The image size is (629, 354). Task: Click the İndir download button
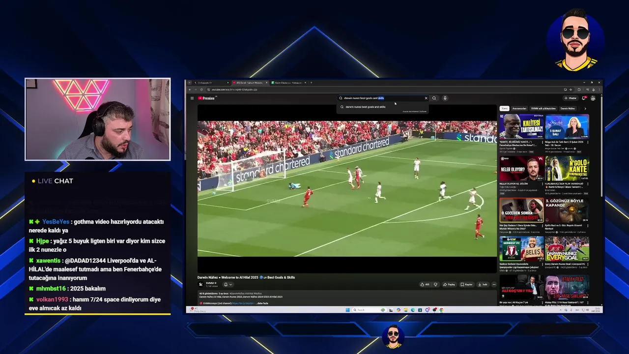[x=483, y=284]
